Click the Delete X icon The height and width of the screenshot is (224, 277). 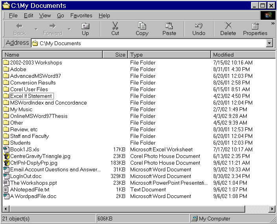click(x=228, y=26)
